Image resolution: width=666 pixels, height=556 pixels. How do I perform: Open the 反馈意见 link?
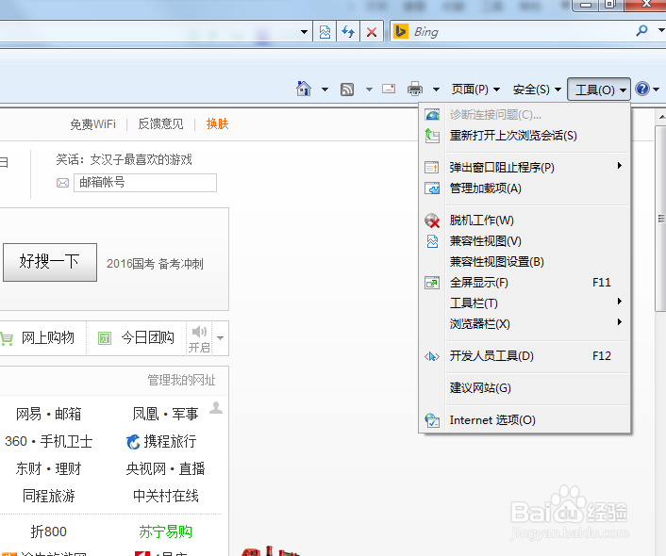160,124
